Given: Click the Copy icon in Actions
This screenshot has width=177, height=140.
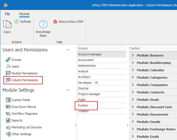Looking at the screenshot, I should (x=7, y=24).
